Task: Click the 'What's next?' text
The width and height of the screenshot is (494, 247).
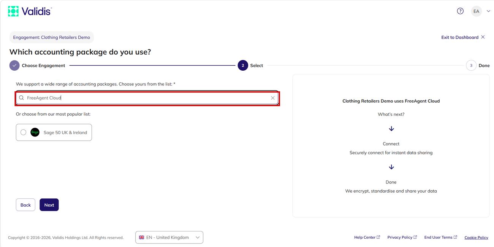Action: click(391, 114)
